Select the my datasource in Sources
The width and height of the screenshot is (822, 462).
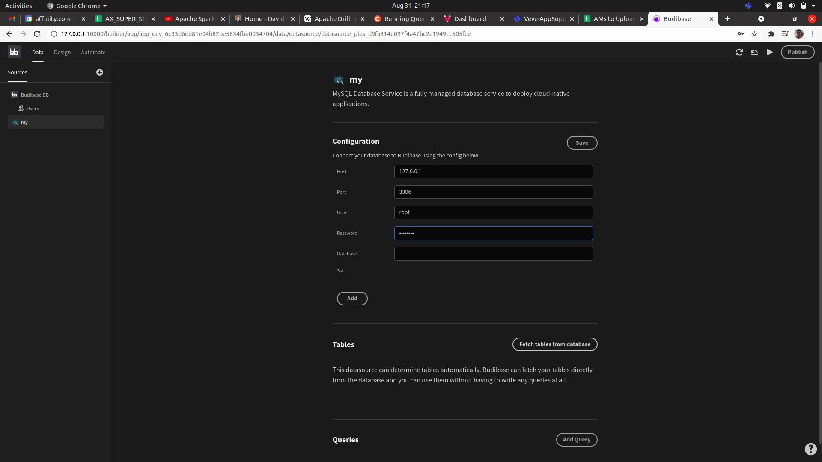[x=24, y=122]
